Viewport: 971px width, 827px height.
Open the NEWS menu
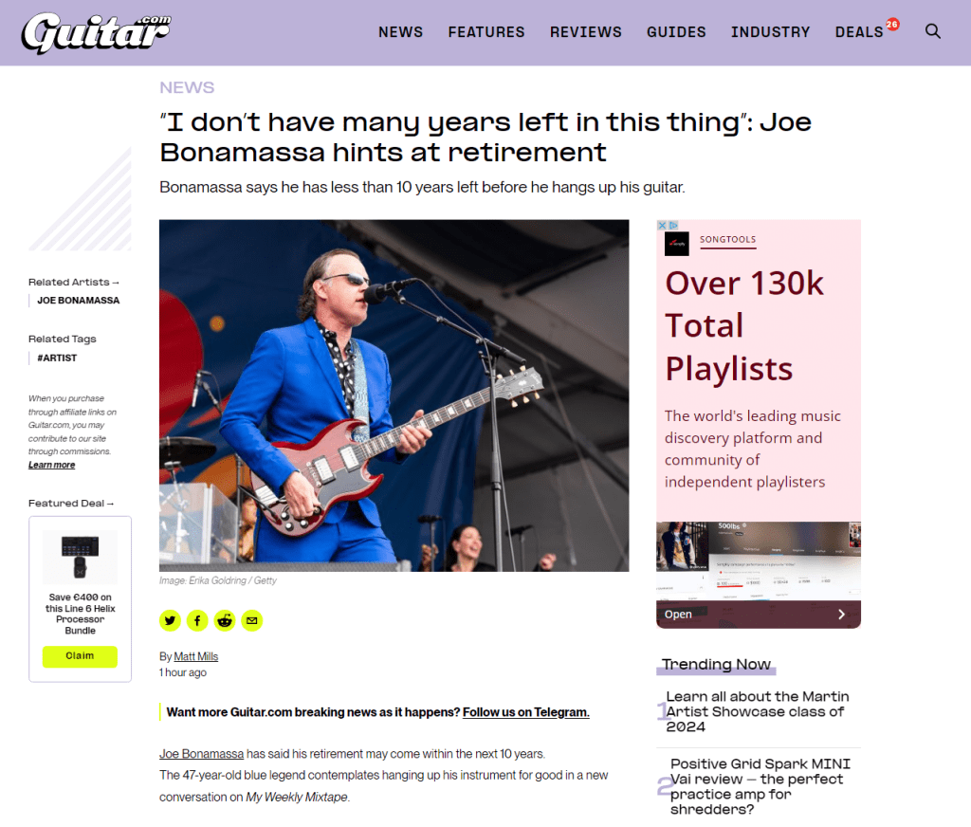[401, 32]
